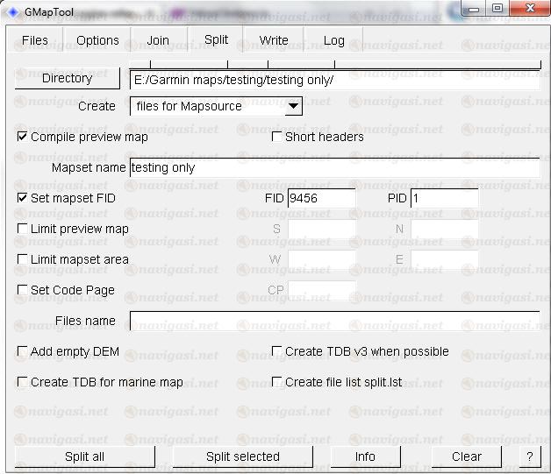Click the ? help button

point(529,456)
